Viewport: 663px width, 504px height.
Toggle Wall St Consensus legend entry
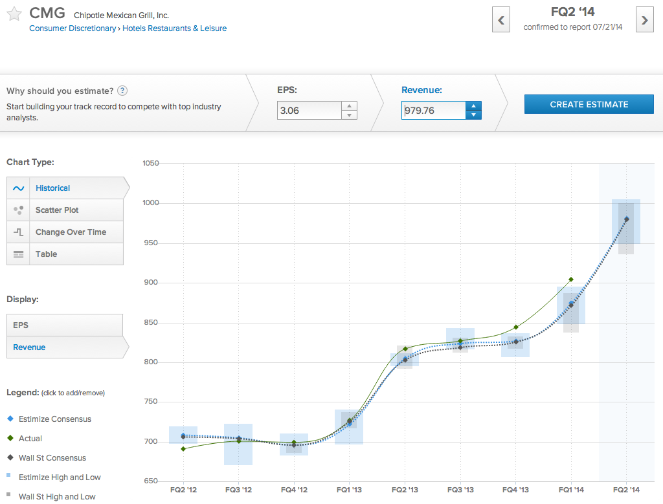pyautogui.click(x=47, y=458)
